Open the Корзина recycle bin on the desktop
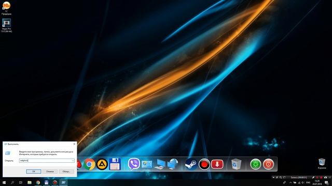The height and width of the screenshot is (186, 332). coord(322,164)
